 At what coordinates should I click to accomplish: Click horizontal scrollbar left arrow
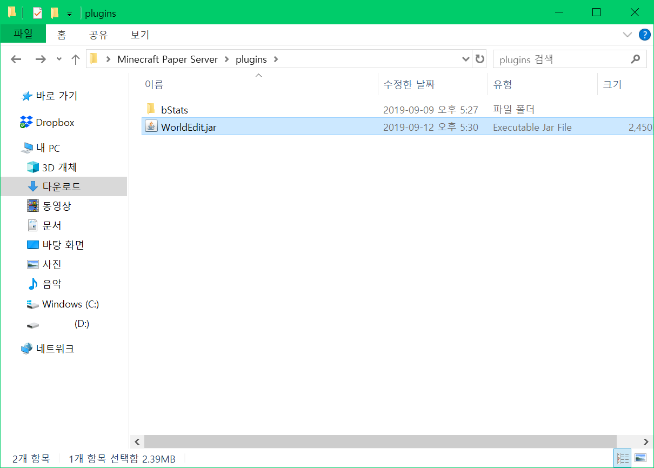click(x=137, y=442)
